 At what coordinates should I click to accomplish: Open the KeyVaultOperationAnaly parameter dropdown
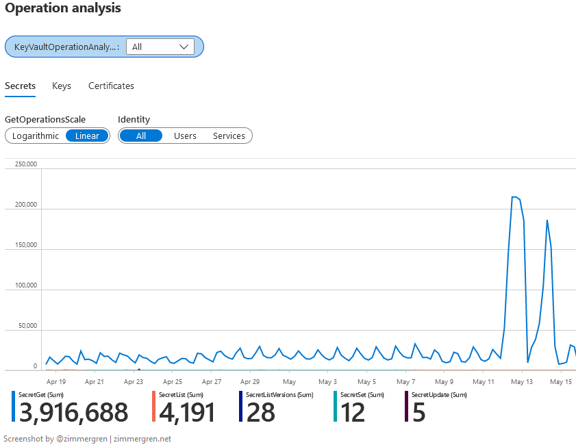pos(160,47)
